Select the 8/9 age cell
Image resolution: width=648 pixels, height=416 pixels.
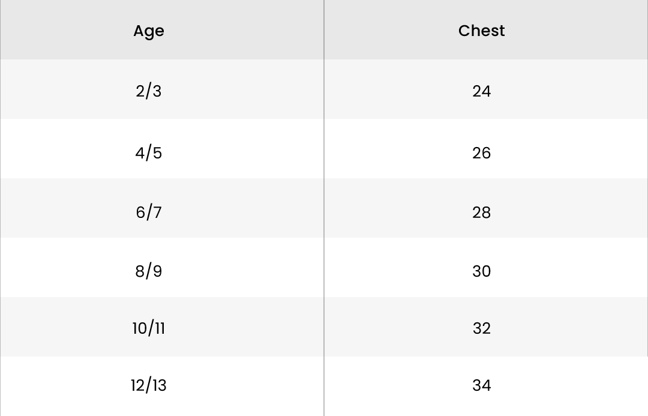[x=149, y=271]
